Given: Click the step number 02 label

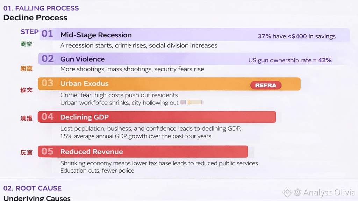Looking at the screenshot, I should (48, 59).
